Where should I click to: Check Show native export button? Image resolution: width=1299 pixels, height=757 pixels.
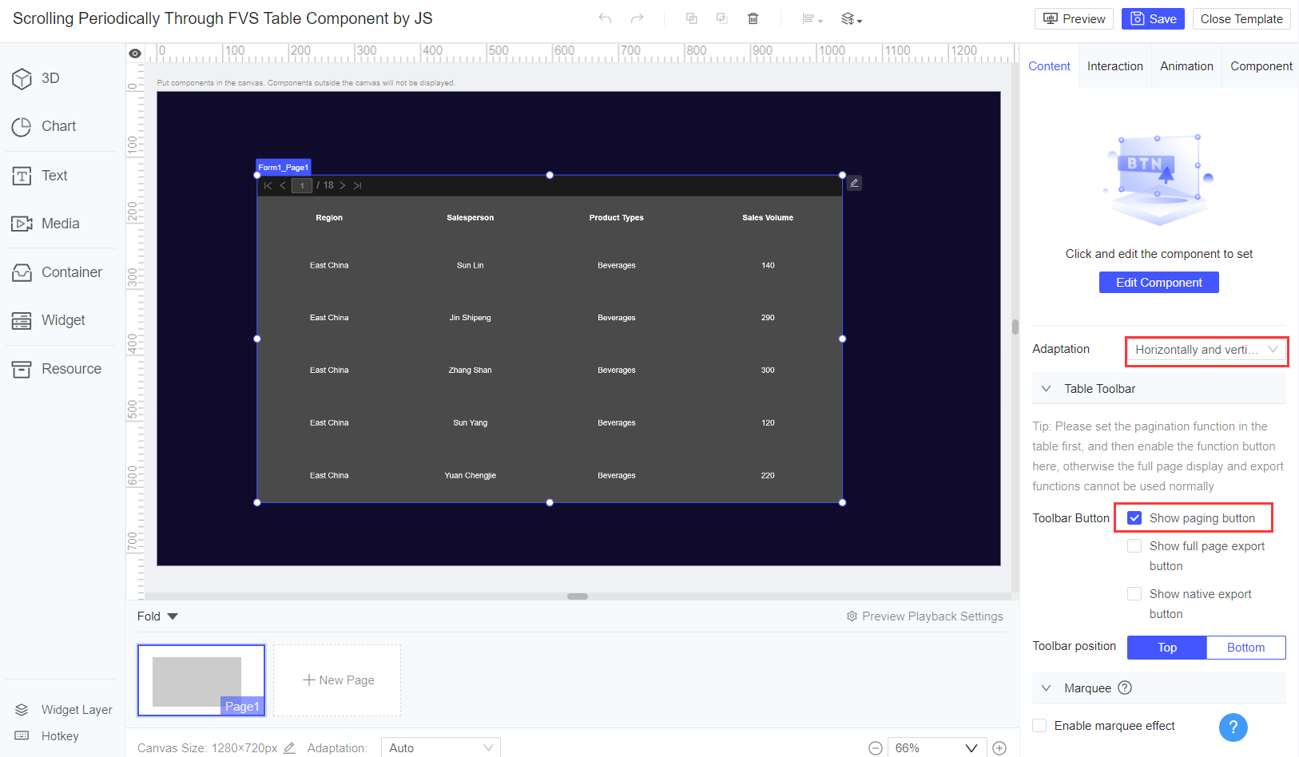coord(1134,594)
